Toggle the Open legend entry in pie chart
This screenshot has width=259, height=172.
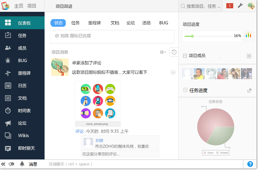[x=209, y=153]
